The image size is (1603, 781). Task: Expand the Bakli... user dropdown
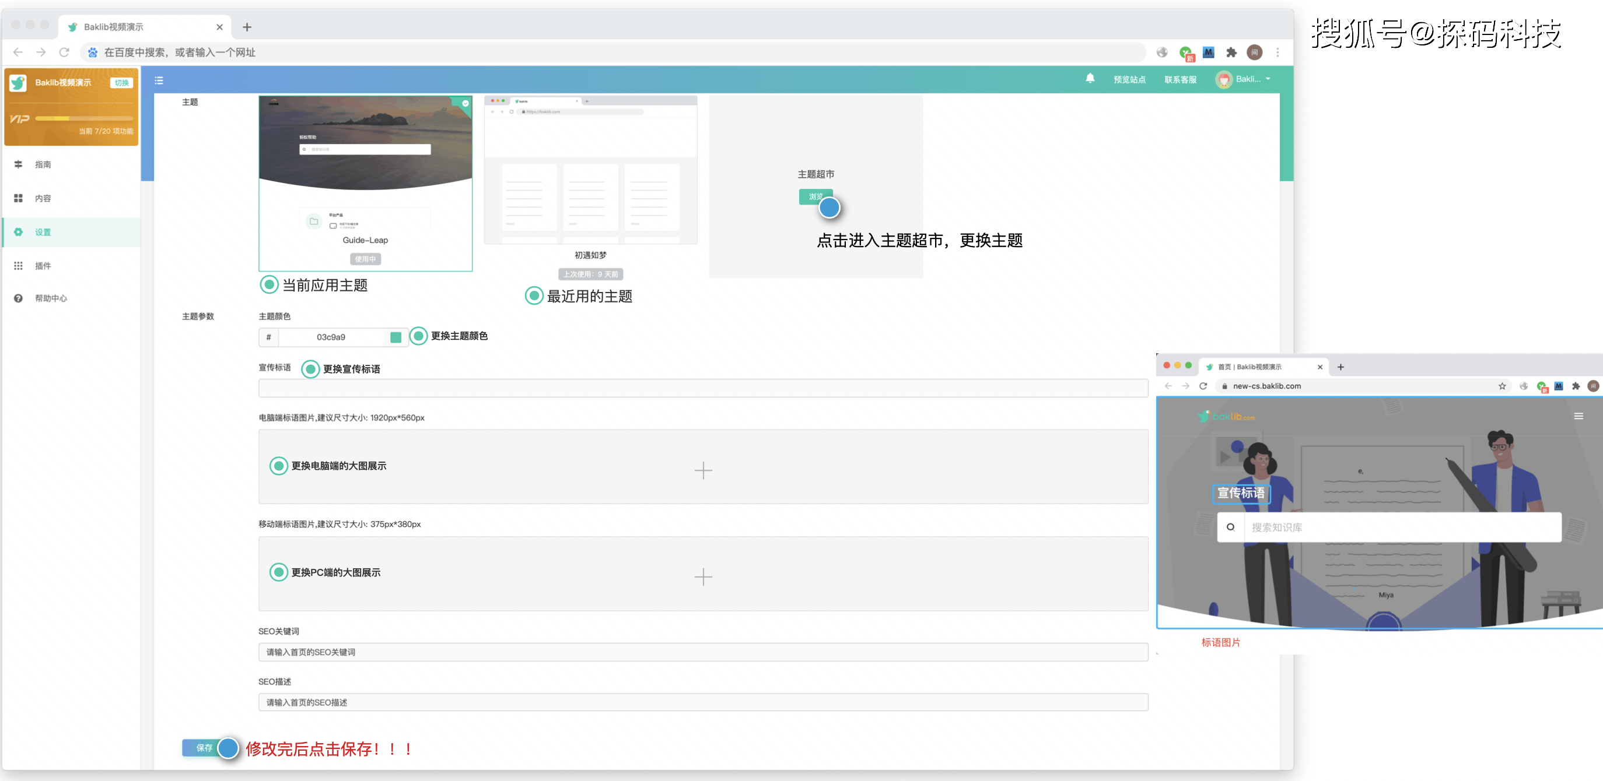tap(1243, 80)
